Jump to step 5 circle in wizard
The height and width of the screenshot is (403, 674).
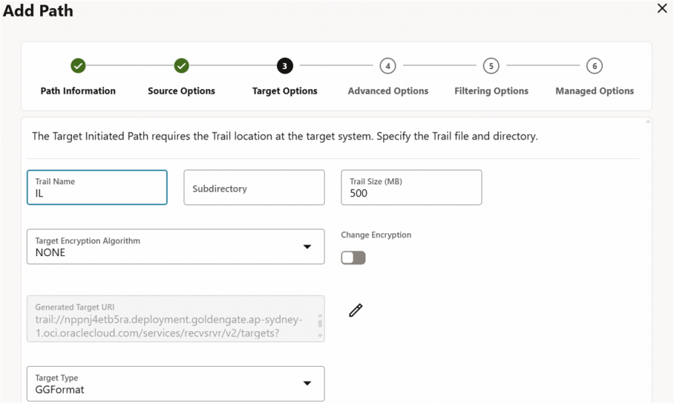pyautogui.click(x=490, y=66)
